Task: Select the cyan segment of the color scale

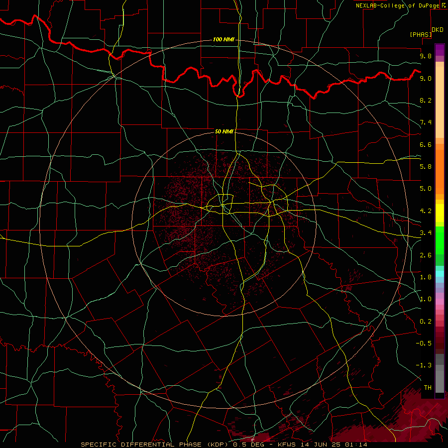Action: tap(440, 274)
